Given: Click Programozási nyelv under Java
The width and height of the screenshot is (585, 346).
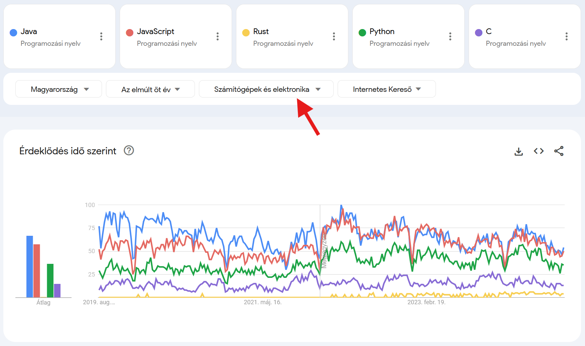Looking at the screenshot, I should coord(50,43).
